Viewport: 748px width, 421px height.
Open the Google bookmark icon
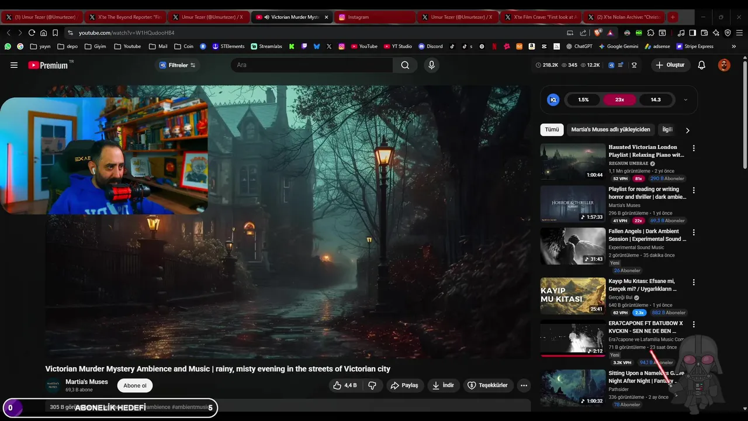[x=20, y=46]
